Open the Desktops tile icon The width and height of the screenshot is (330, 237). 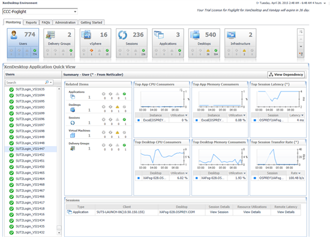[195, 35]
